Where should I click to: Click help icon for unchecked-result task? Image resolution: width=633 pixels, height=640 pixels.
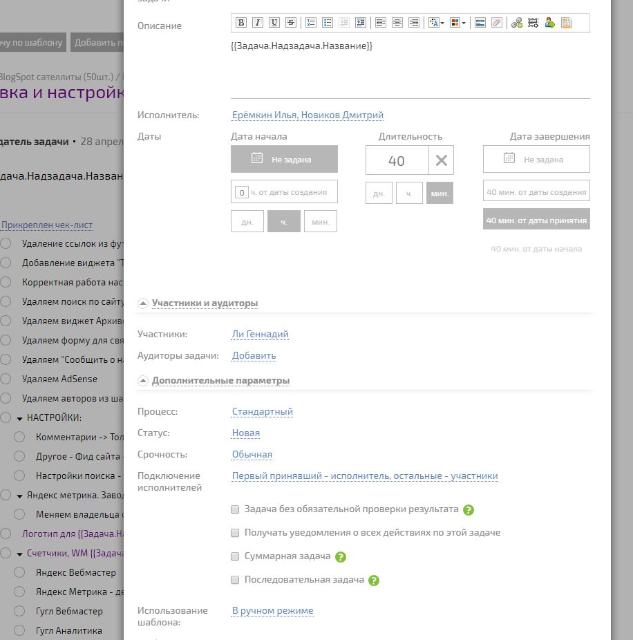(469, 510)
